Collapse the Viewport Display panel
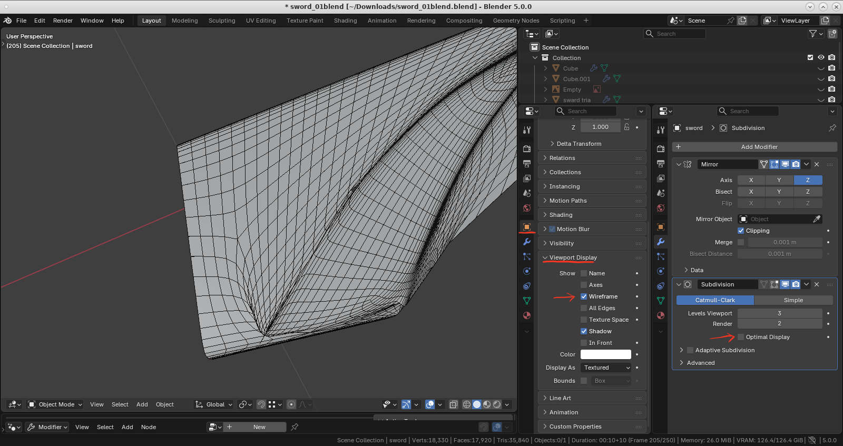Viewport: 843px width, 446px height. pos(592,257)
